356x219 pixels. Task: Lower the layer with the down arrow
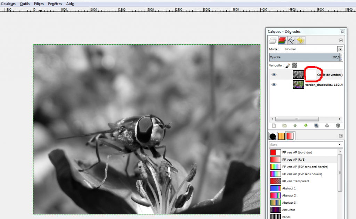pos(306,126)
